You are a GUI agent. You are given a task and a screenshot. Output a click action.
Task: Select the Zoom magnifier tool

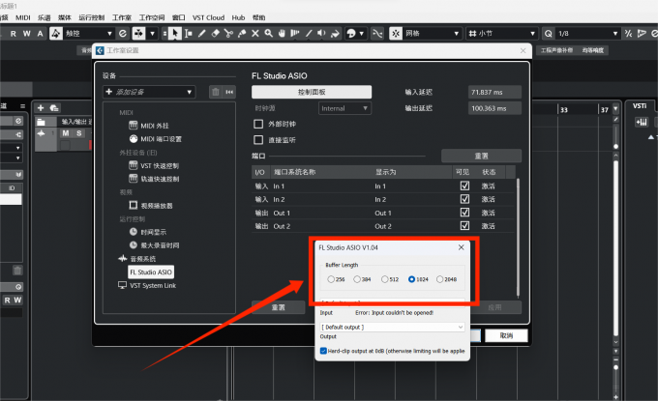pos(269,33)
